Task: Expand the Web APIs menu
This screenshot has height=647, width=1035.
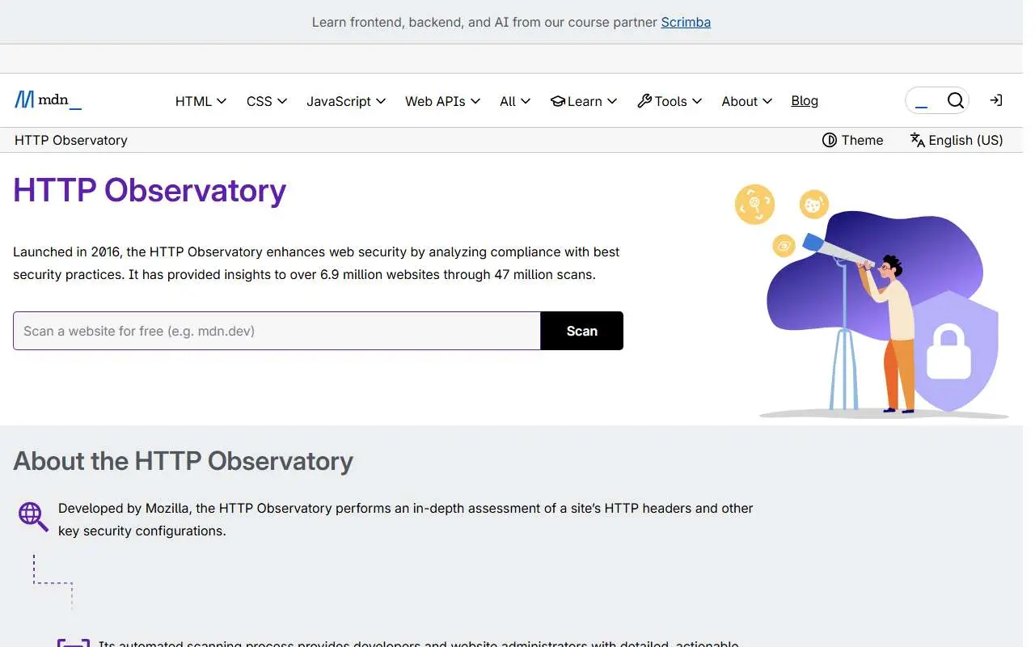Action: (x=442, y=101)
